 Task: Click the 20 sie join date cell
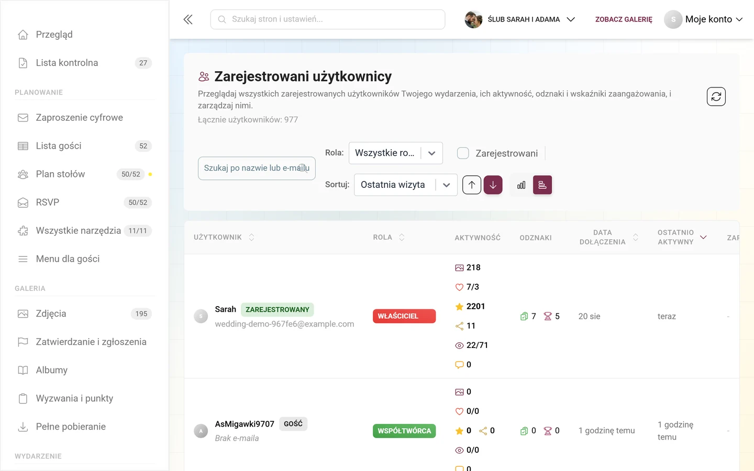point(590,316)
